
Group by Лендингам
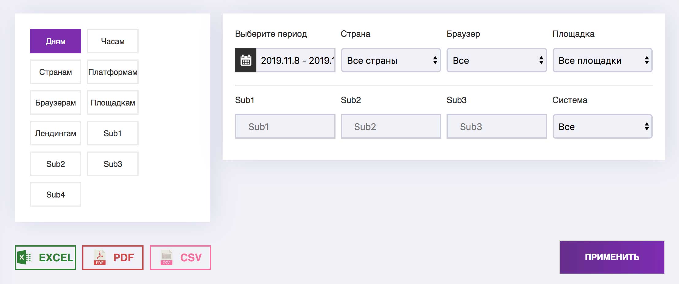(56, 133)
